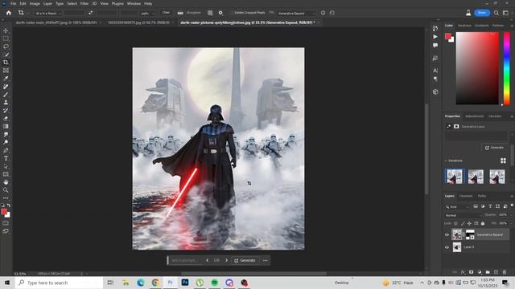Image resolution: width=515 pixels, height=289 pixels.
Task: Select the Pen tool
Action: [6, 150]
